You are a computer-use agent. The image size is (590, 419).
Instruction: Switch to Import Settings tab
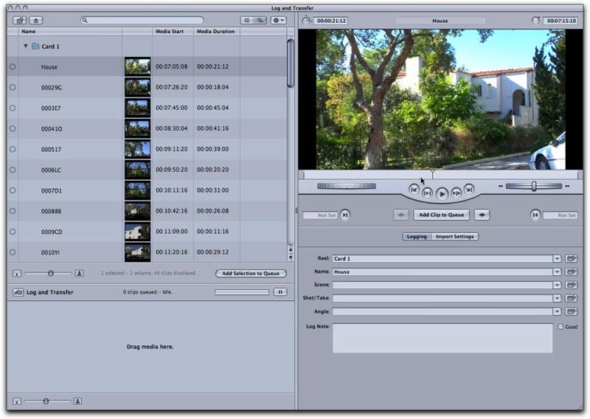[x=455, y=236]
